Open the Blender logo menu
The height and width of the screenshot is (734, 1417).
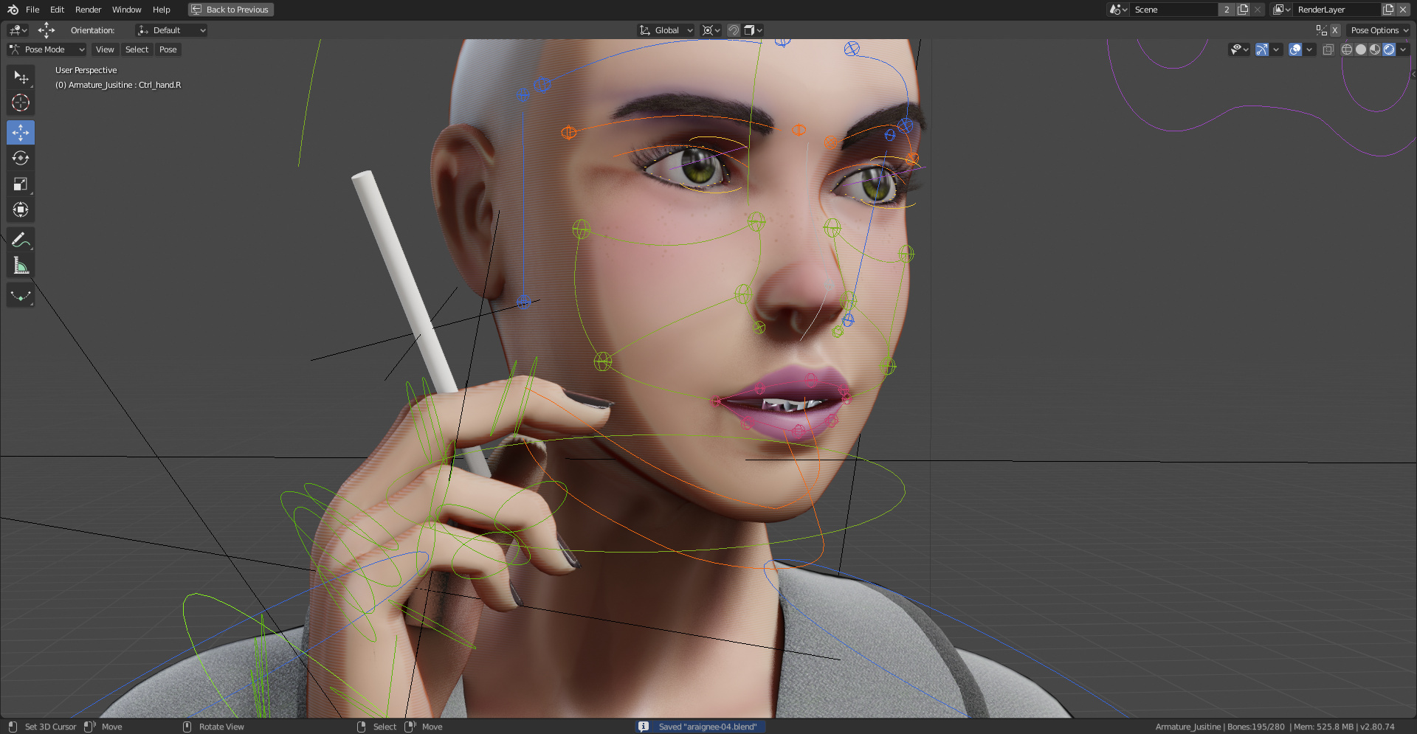13,10
